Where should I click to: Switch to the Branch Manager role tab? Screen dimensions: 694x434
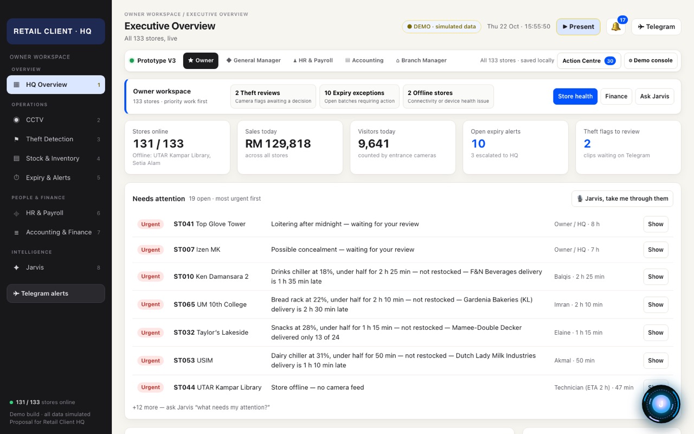(421, 61)
